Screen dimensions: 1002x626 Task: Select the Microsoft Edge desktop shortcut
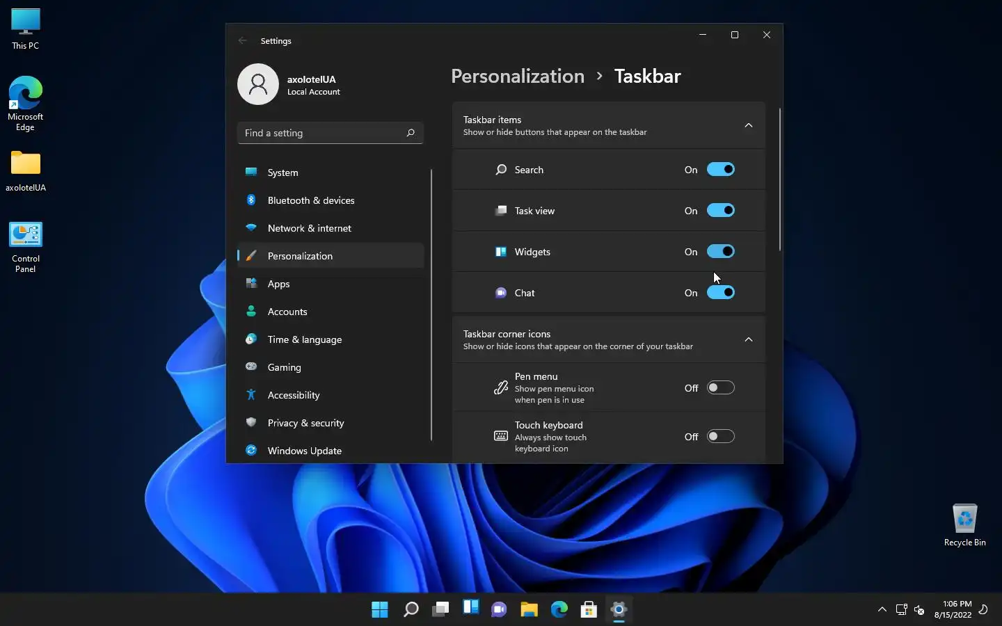point(26,104)
